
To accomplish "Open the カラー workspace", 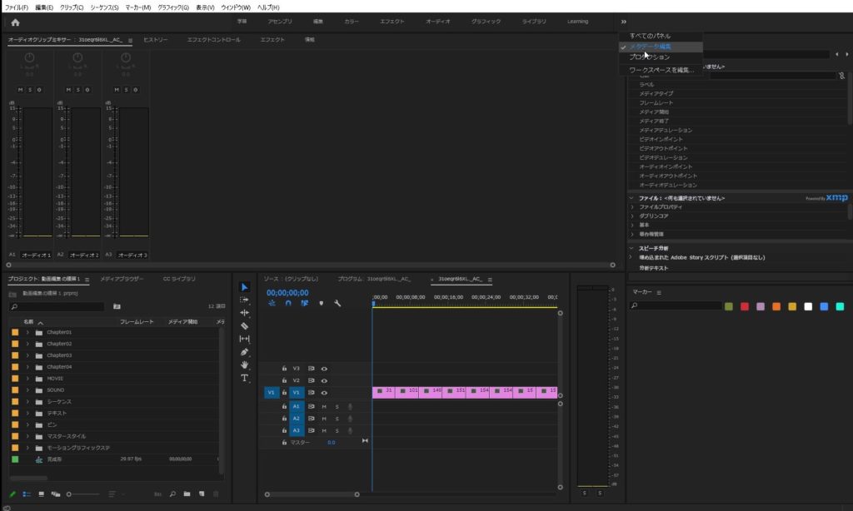I will point(352,22).
